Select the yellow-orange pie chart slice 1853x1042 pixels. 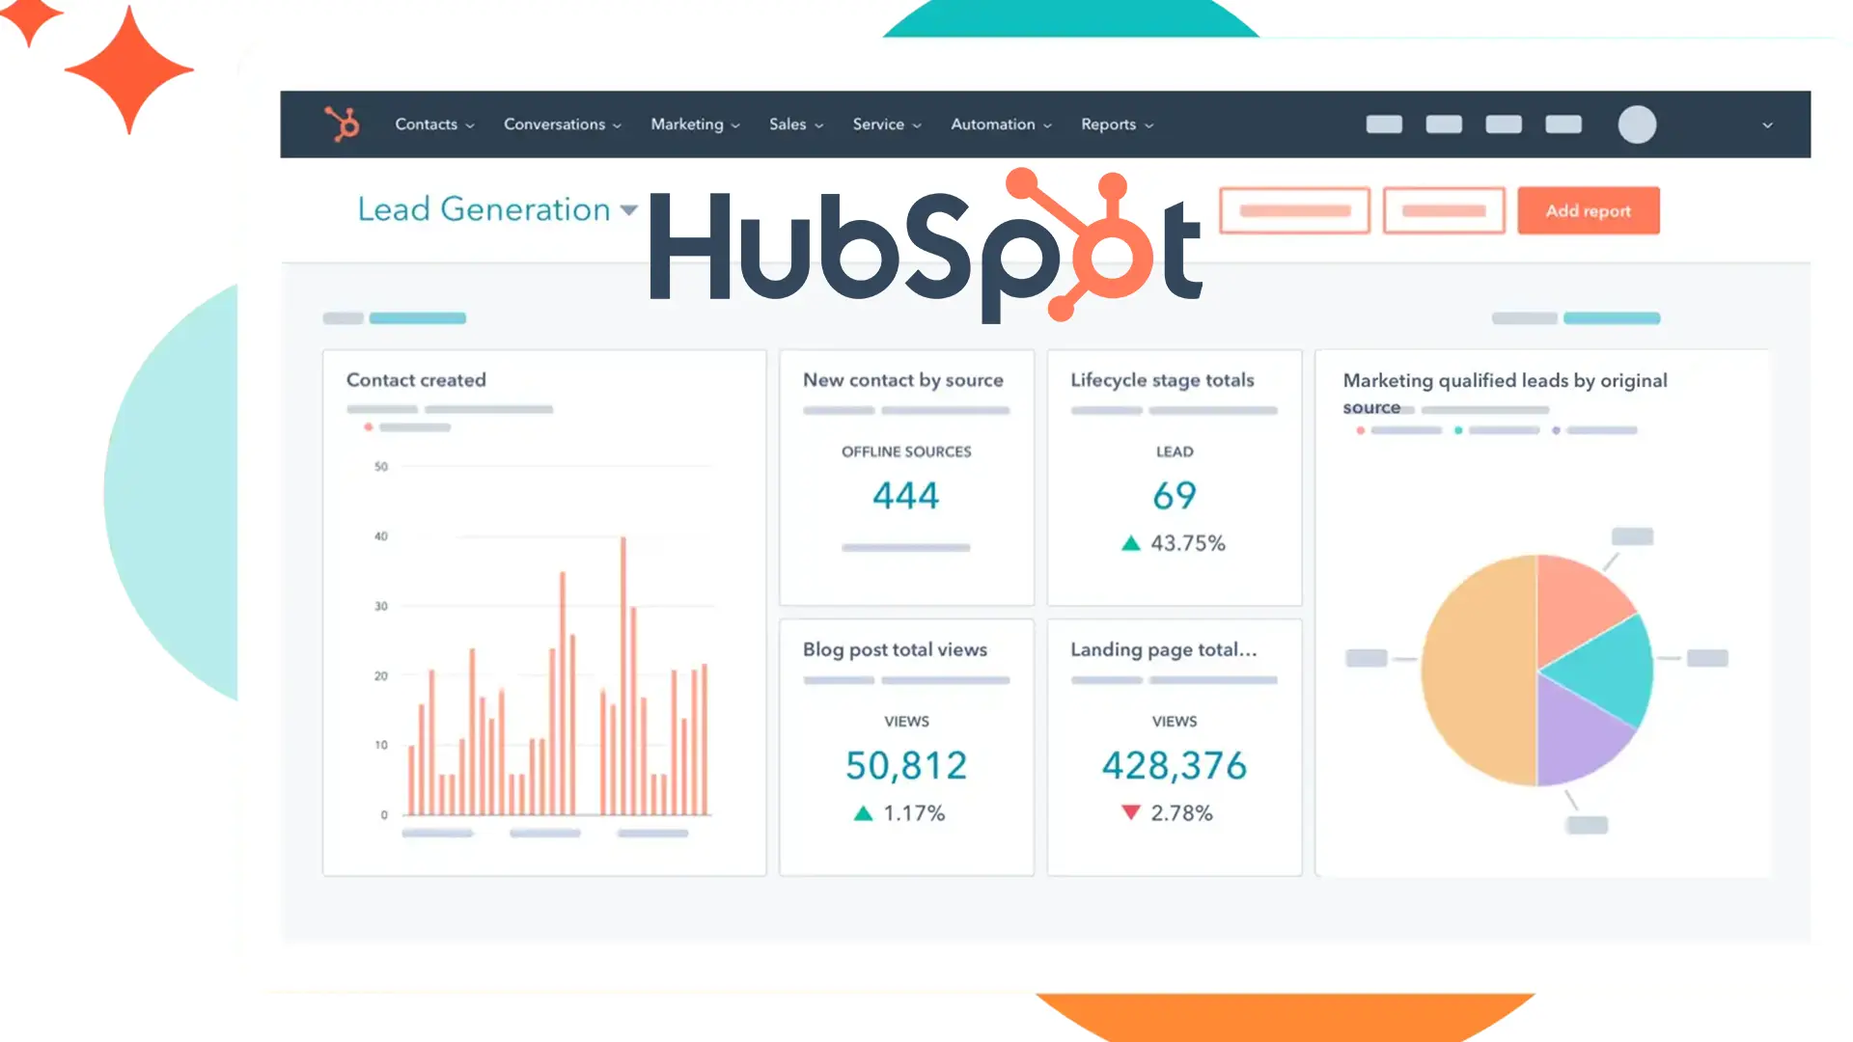1477,670
